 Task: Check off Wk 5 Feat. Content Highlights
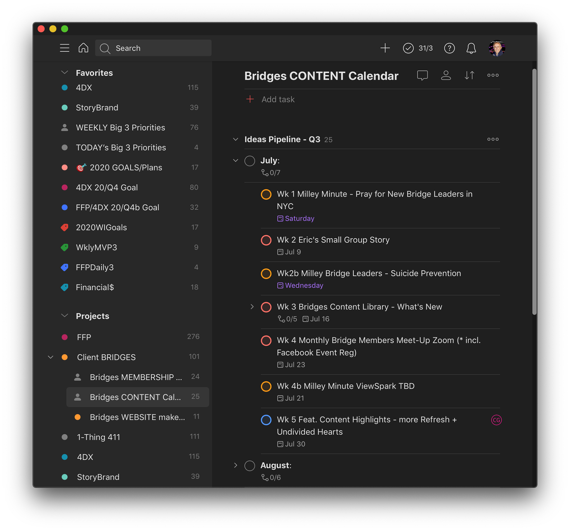266,420
